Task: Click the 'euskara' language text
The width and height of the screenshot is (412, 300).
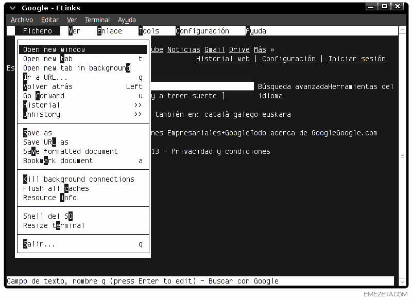Action: (277, 114)
